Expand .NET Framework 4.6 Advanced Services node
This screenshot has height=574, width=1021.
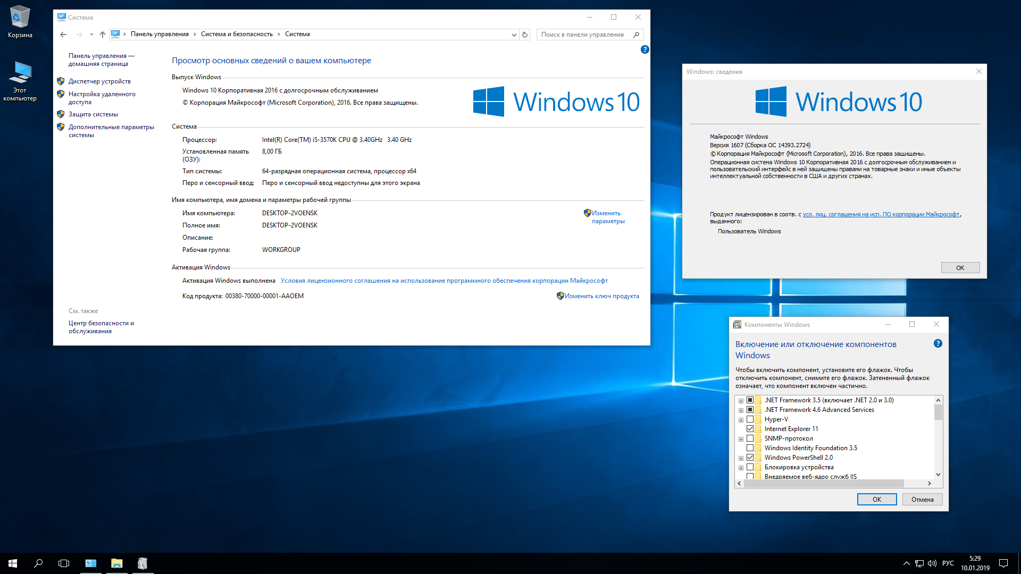741,410
